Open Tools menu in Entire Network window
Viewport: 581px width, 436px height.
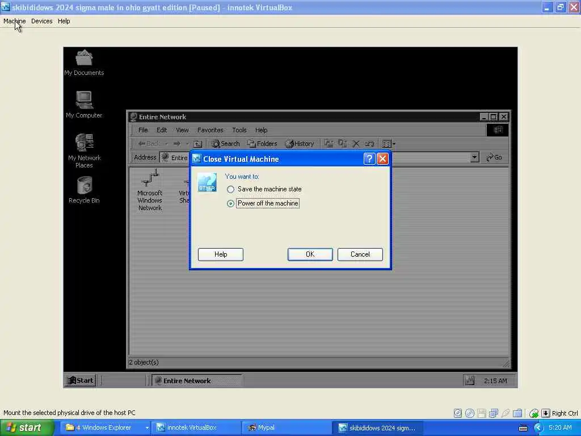click(239, 130)
